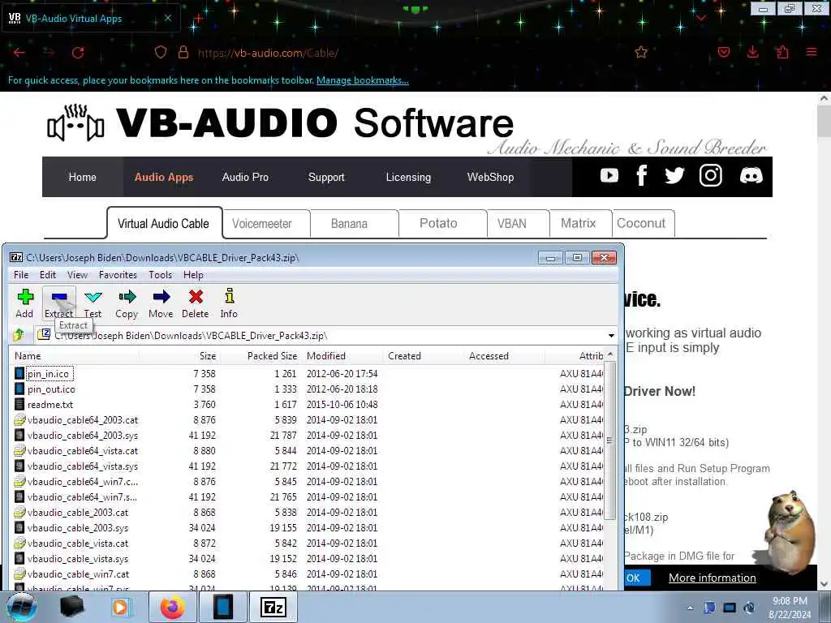Go up one folder level in 7-Zip
Viewport: 831px width, 623px height.
[19, 335]
